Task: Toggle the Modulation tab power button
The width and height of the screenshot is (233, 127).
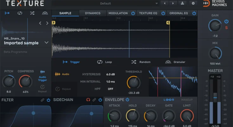Action: pyautogui.click(x=133, y=13)
